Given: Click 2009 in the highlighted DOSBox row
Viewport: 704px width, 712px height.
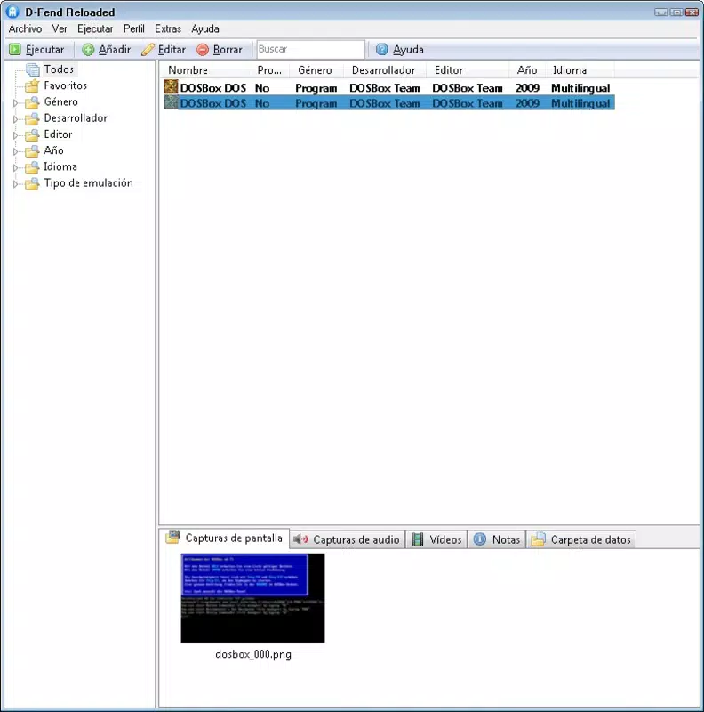Looking at the screenshot, I should [527, 103].
